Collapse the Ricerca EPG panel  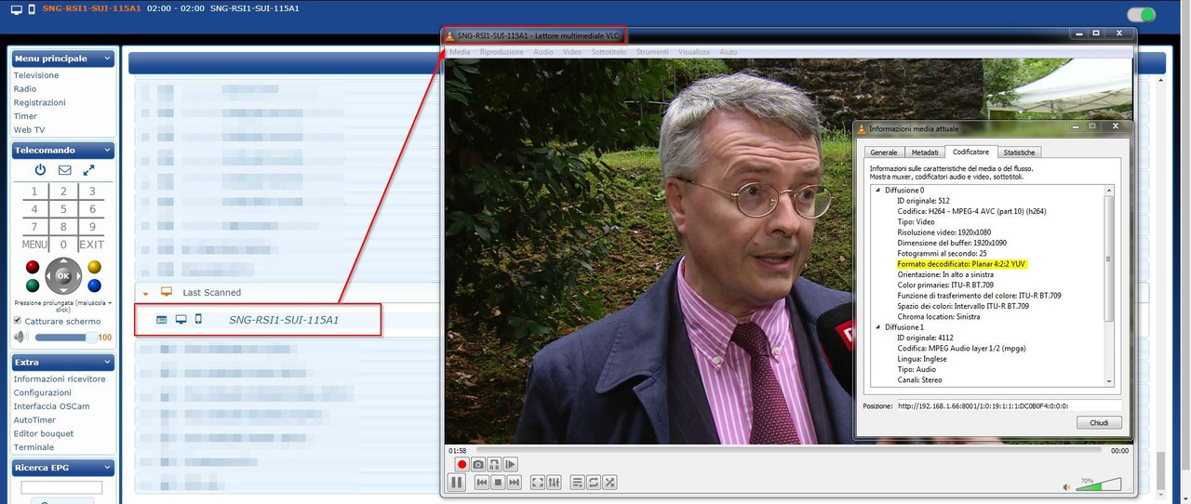click(x=108, y=467)
